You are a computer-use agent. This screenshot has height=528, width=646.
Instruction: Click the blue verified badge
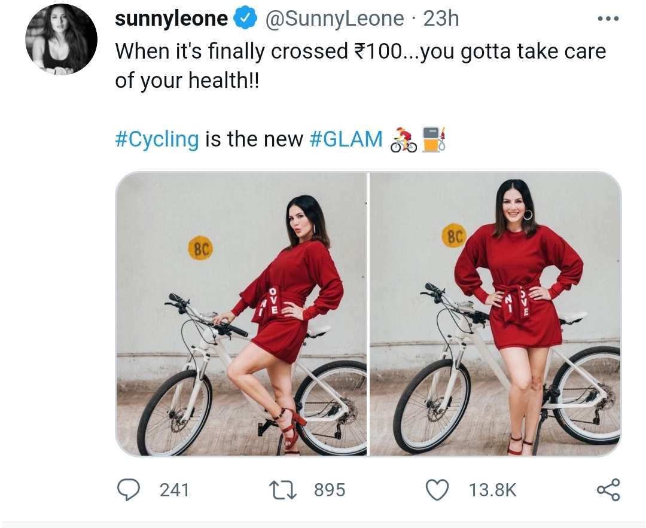point(246,19)
